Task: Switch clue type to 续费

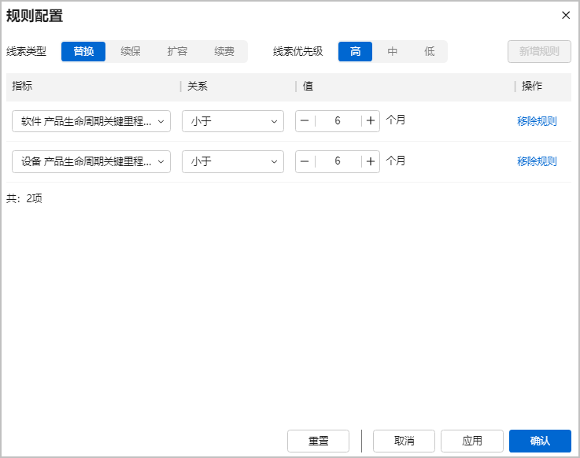Action: pyautogui.click(x=224, y=52)
